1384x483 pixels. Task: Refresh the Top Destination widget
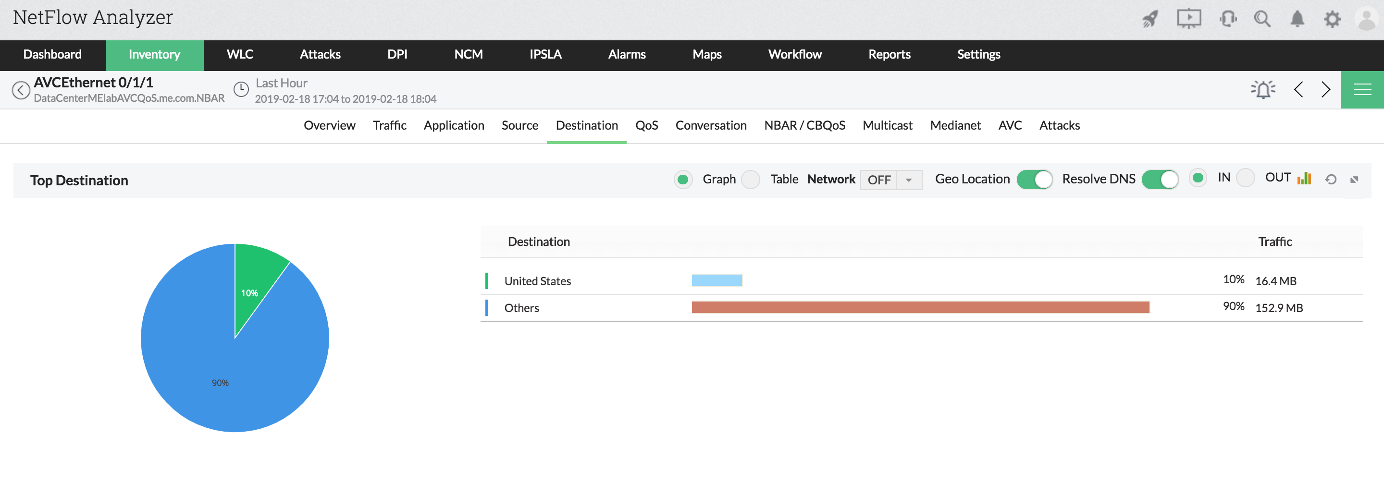pyautogui.click(x=1330, y=179)
